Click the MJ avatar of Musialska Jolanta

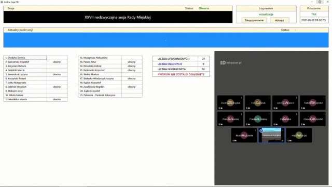click(x=244, y=135)
